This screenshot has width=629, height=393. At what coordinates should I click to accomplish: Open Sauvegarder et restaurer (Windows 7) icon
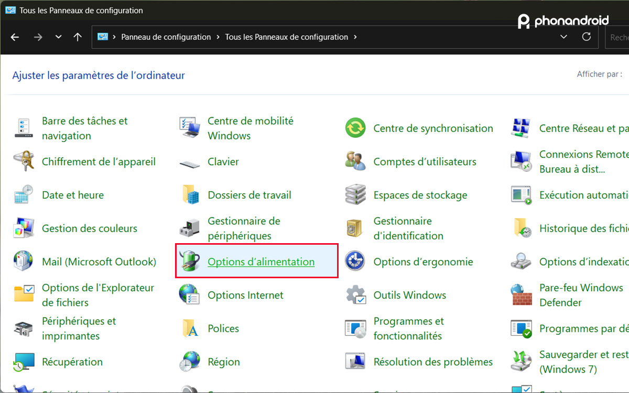tap(521, 362)
